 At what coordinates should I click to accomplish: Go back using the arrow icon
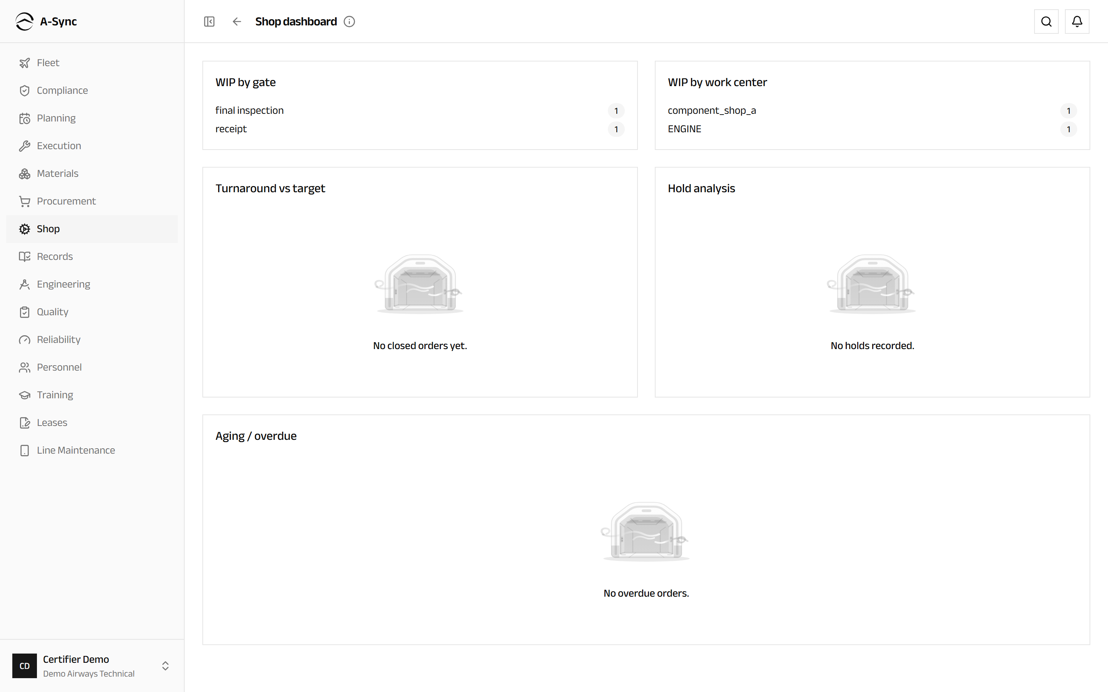[237, 22]
